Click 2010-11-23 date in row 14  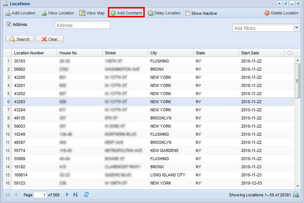coord(252,167)
